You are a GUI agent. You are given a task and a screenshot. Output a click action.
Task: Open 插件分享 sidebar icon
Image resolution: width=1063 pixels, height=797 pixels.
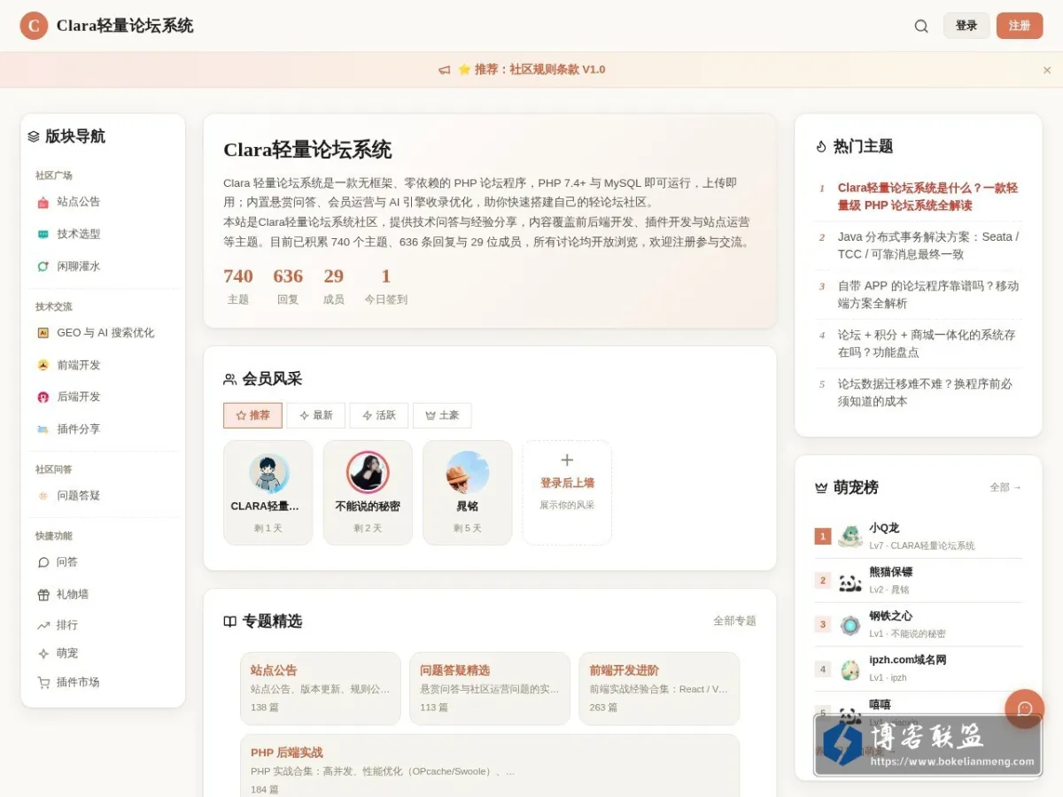click(43, 429)
